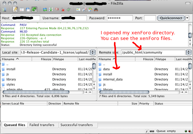Image resolution: width=193 pixels, height=134 pixels.
Task: Click the refresh file lists icon
Action: pyautogui.click(x=45, y=10)
